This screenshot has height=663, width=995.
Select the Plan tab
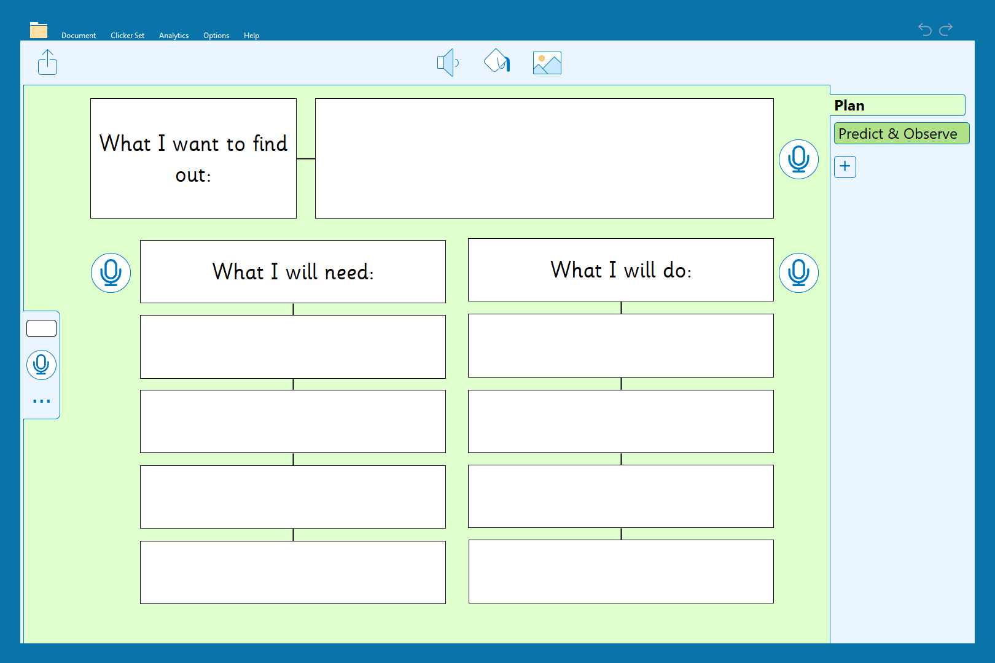(x=899, y=106)
